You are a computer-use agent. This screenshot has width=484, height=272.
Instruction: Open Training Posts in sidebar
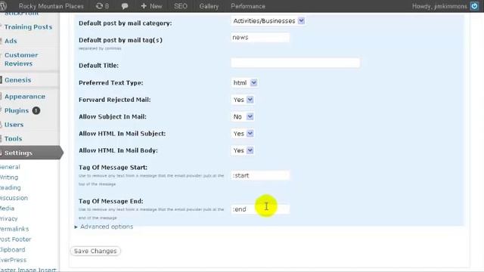click(x=28, y=27)
